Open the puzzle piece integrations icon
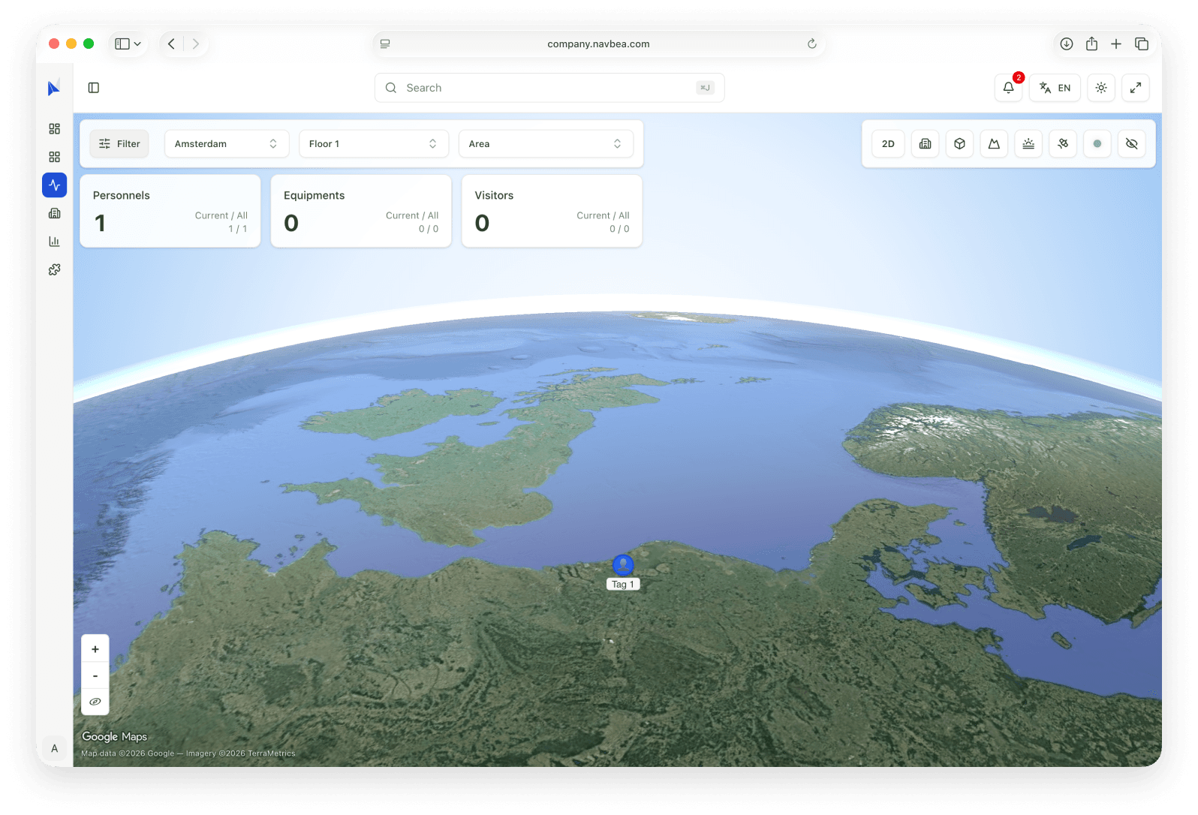 pos(54,269)
